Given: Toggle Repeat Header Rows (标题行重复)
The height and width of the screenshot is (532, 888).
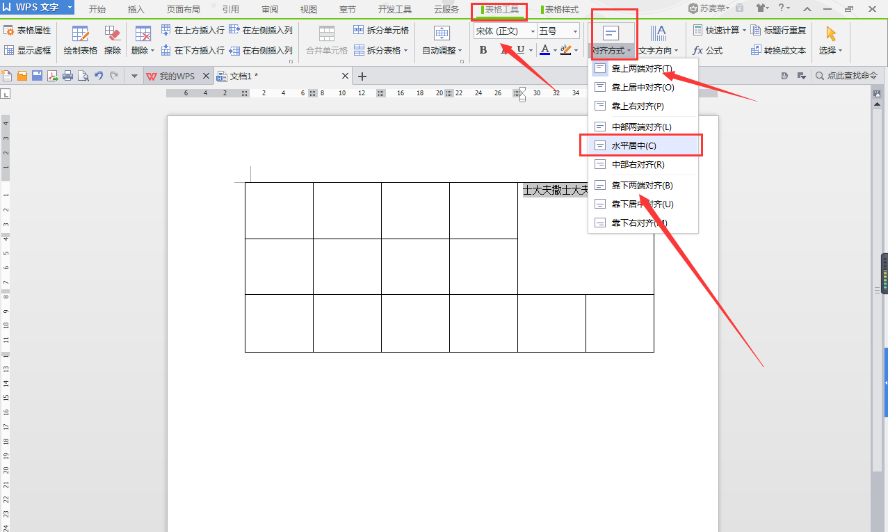Looking at the screenshot, I should 778,31.
